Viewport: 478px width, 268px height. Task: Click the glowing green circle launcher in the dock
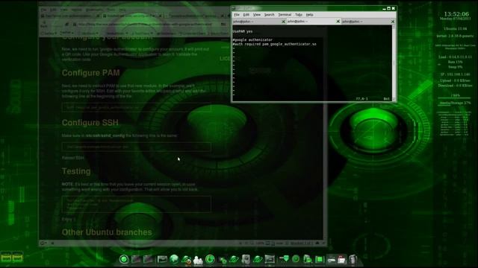124,259
